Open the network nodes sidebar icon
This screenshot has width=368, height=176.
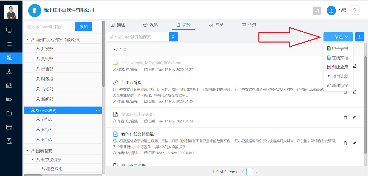[x=9, y=72]
